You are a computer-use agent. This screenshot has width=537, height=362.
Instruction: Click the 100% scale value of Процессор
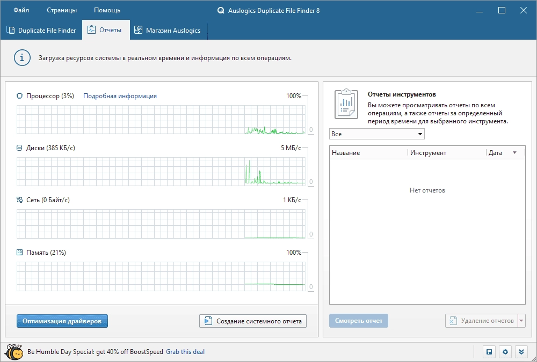point(294,96)
